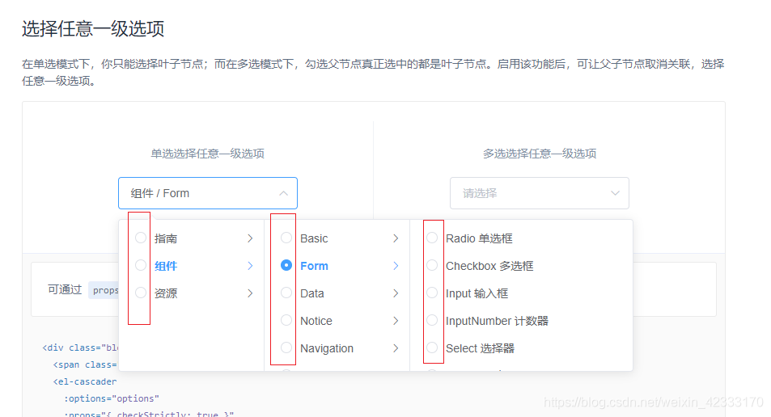
Task: Select the Basic radio button
Action: [x=286, y=238]
